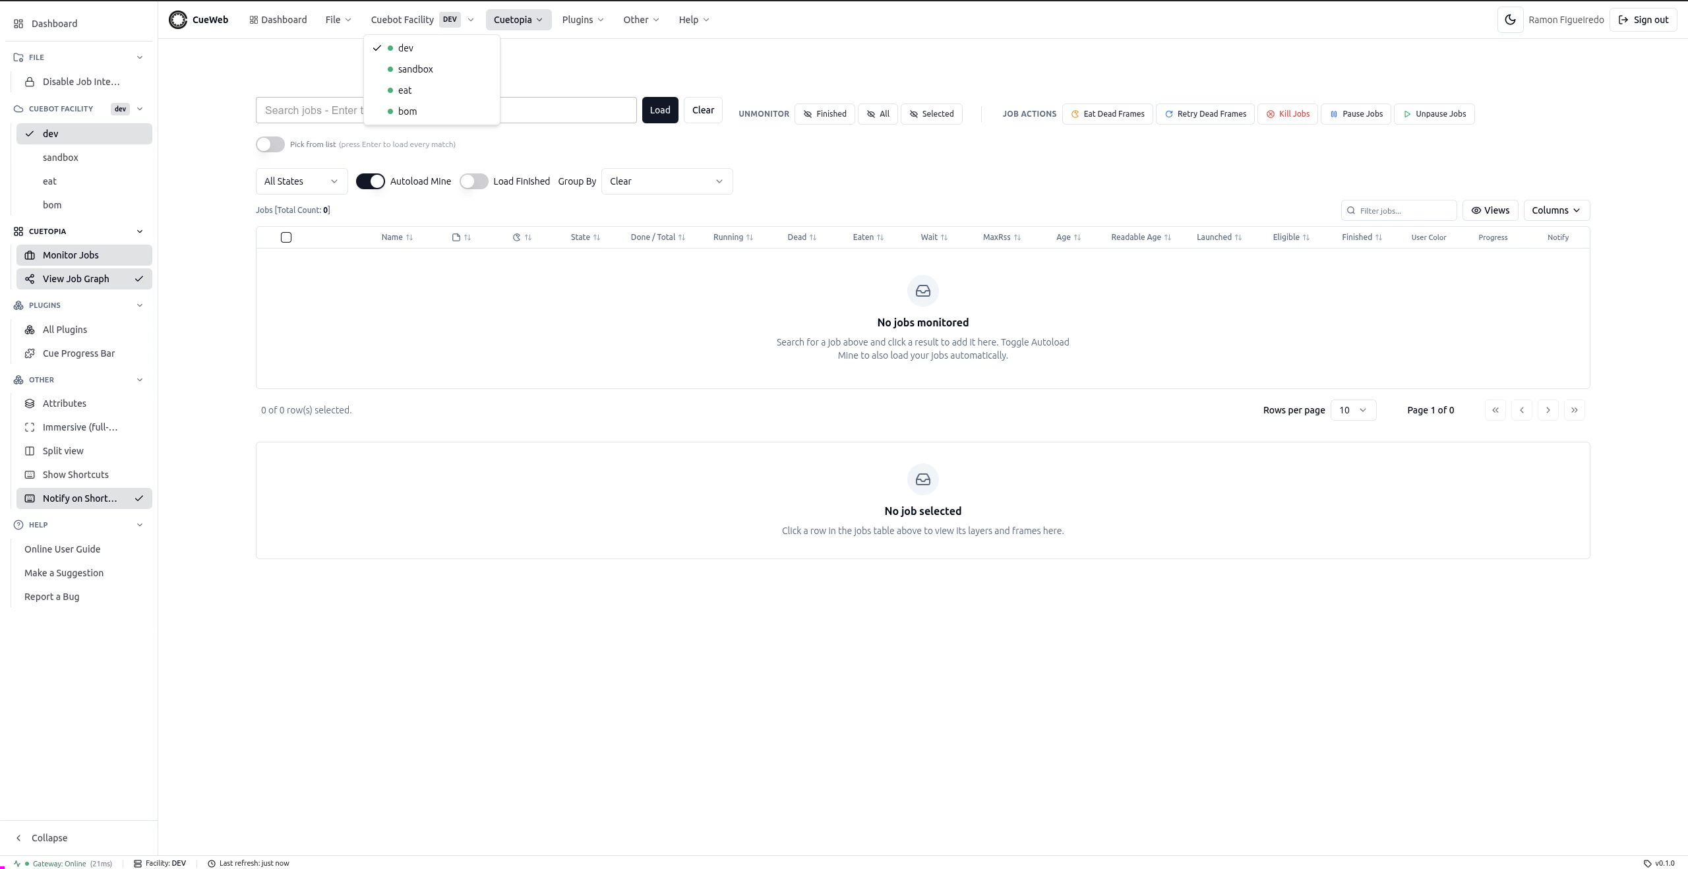Collapse the CUEBOT FACILITY sidebar section
The image size is (1688, 869).
tap(140, 109)
